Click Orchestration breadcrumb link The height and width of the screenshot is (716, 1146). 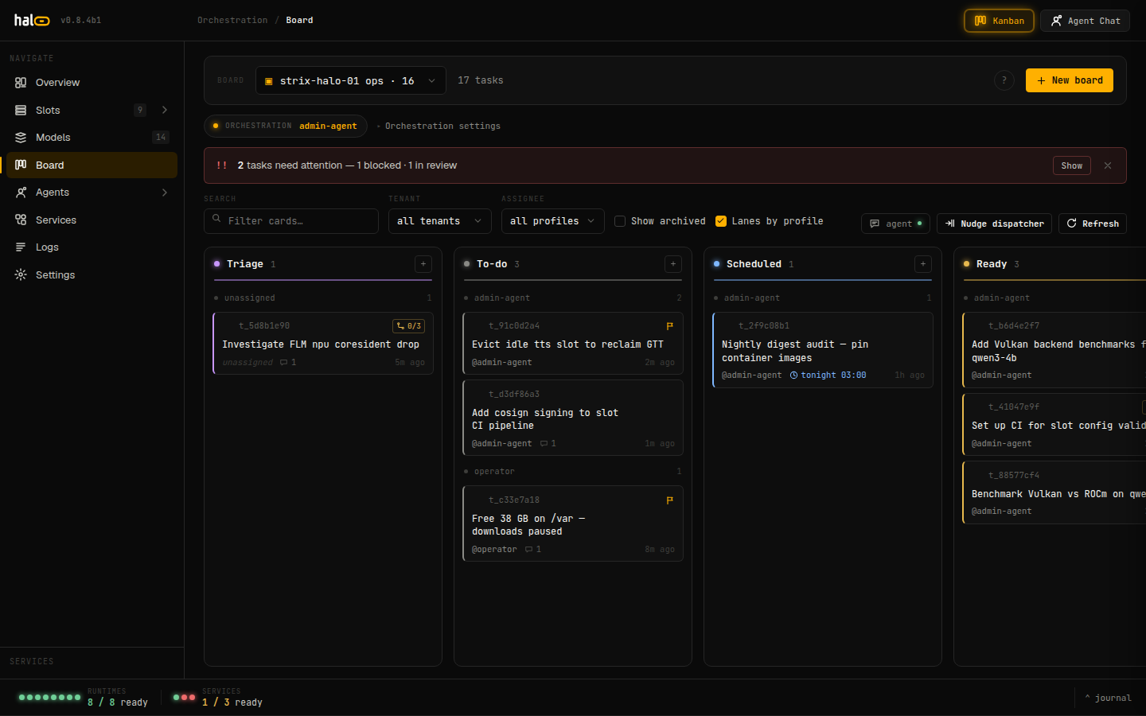click(232, 20)
